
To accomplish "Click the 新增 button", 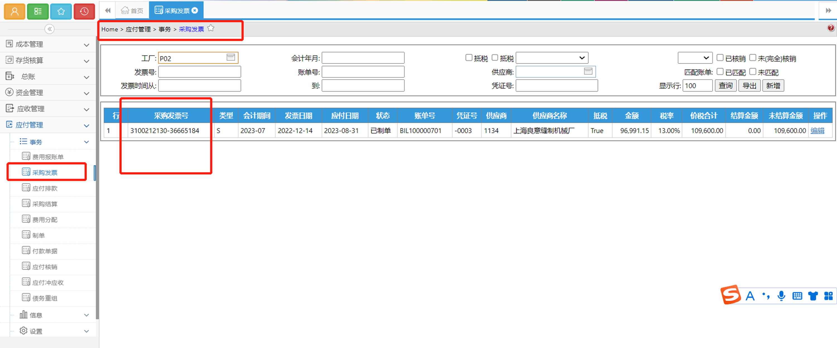I will (x=773, y=86).
